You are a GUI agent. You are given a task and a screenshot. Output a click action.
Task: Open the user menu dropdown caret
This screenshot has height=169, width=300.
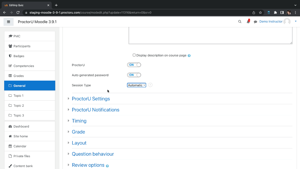(296, 21)
